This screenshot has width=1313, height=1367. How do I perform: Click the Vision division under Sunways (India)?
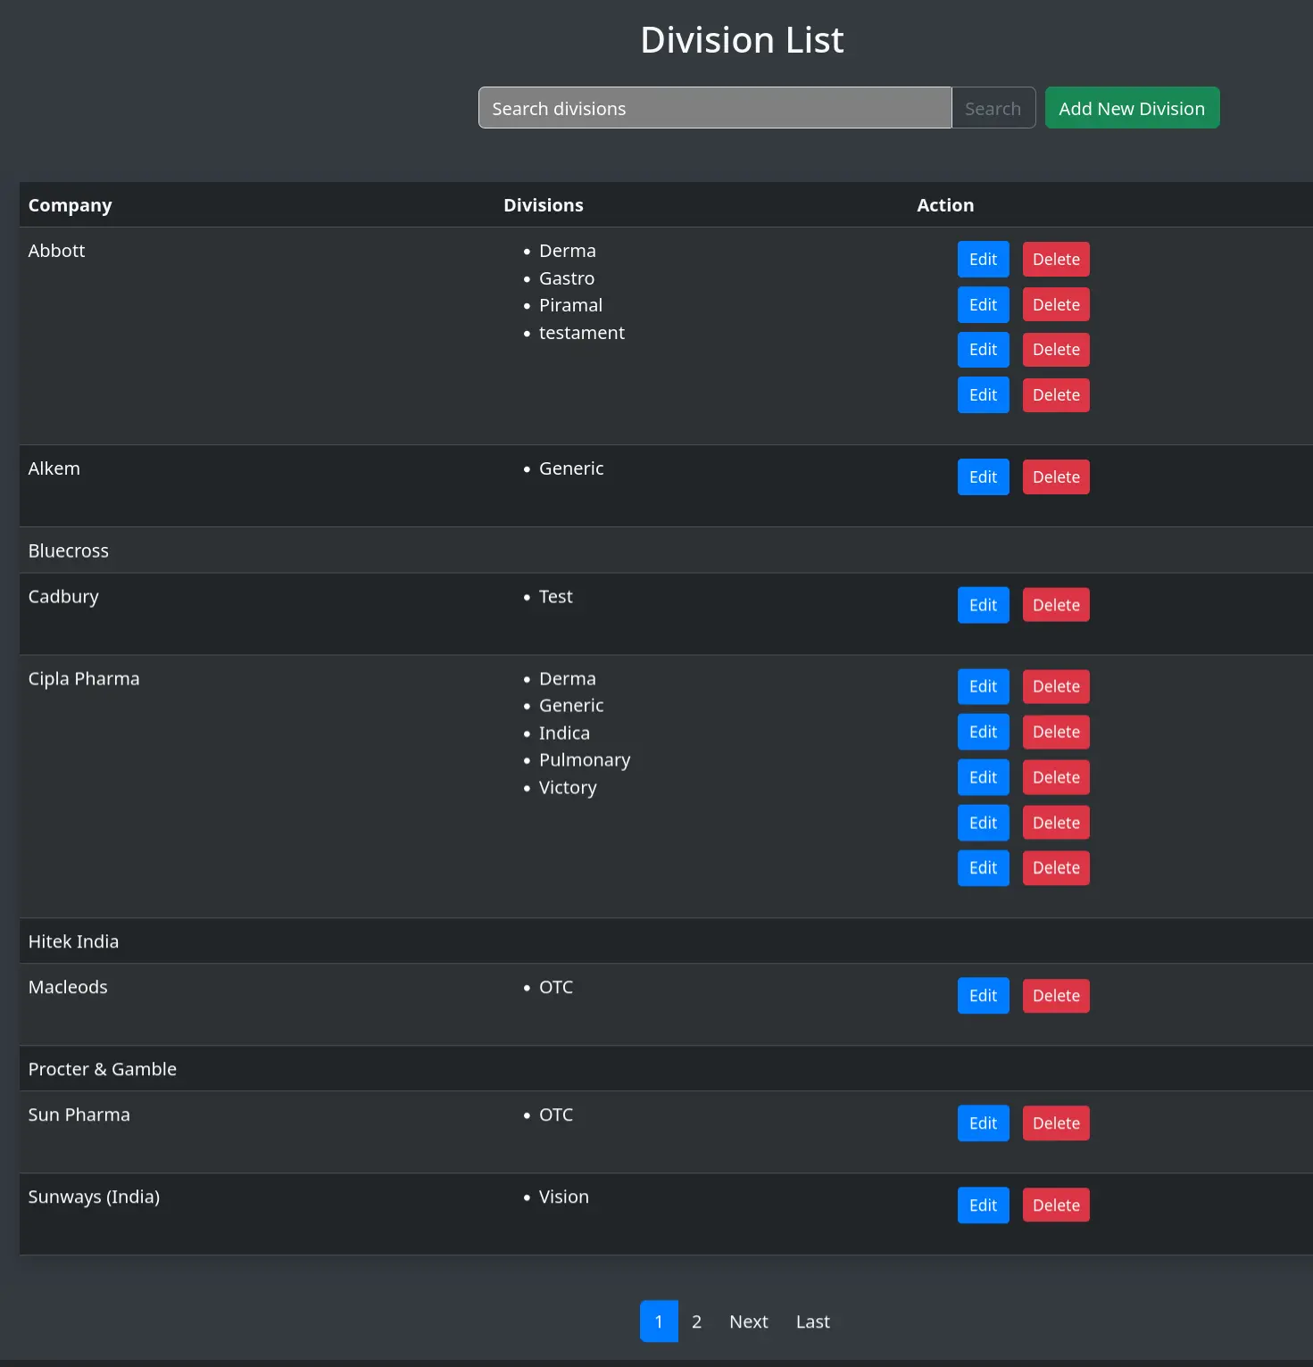click(x=564, y=1197)
